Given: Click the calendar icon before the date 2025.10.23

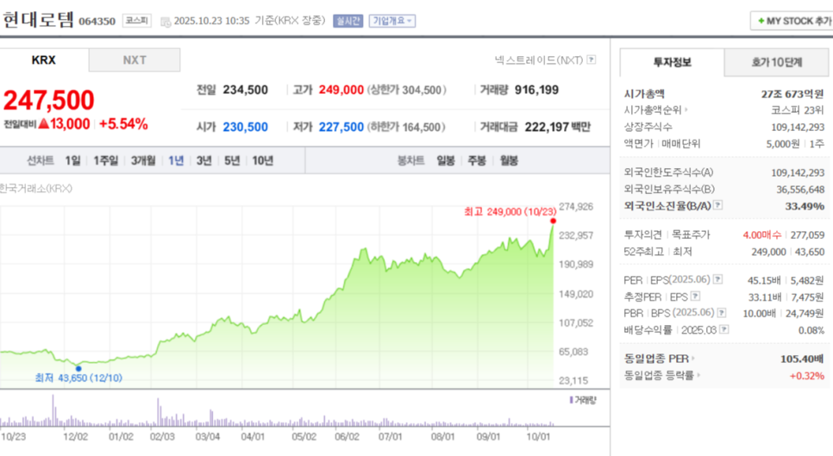Looking at the screenshot, I should coord(166,22).
